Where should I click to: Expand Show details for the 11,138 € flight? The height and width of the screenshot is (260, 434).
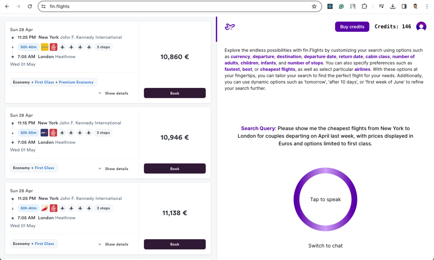tap(113, 244)
